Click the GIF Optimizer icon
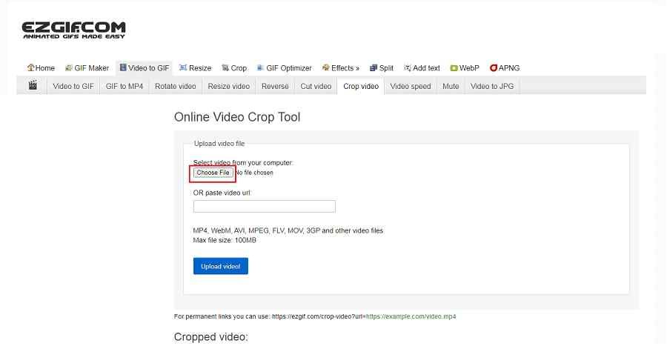 (x=260, y=67)
